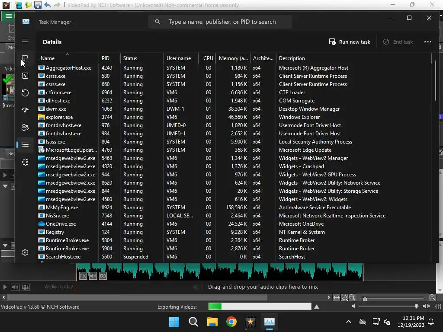Image resolution: width=443 pixels, height=332 pixels.
Task: Click Task Manager vertical scrollbar thumb
Action: (436, 80)
